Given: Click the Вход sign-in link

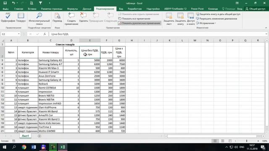Looking at the screenshot, I should point(240,9).
